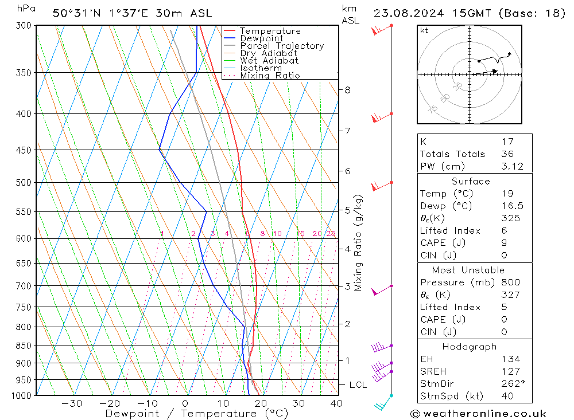Screen dimensions: 574x420
Task: Click the 'Dewpoint / Temperature (°C)' axis title
Action: click(x=197, y=414)
